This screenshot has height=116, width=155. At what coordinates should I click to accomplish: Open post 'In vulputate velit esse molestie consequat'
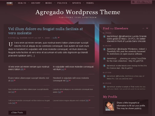73,68
